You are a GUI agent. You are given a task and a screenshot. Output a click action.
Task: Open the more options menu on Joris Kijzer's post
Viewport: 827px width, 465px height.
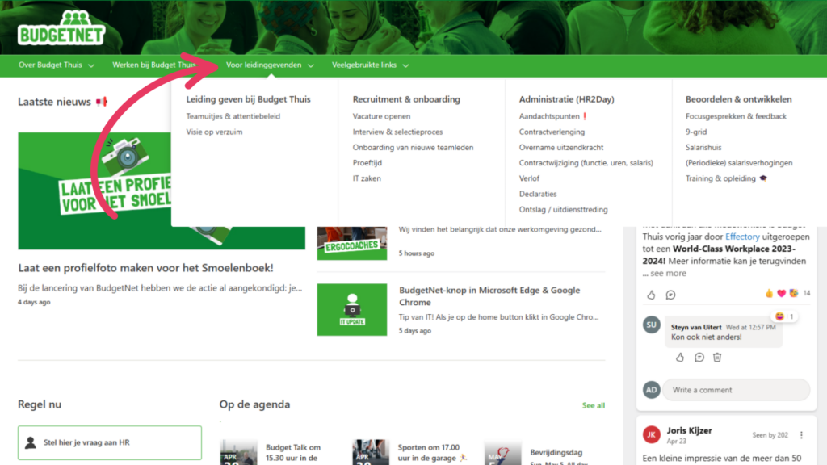(802, 435)
